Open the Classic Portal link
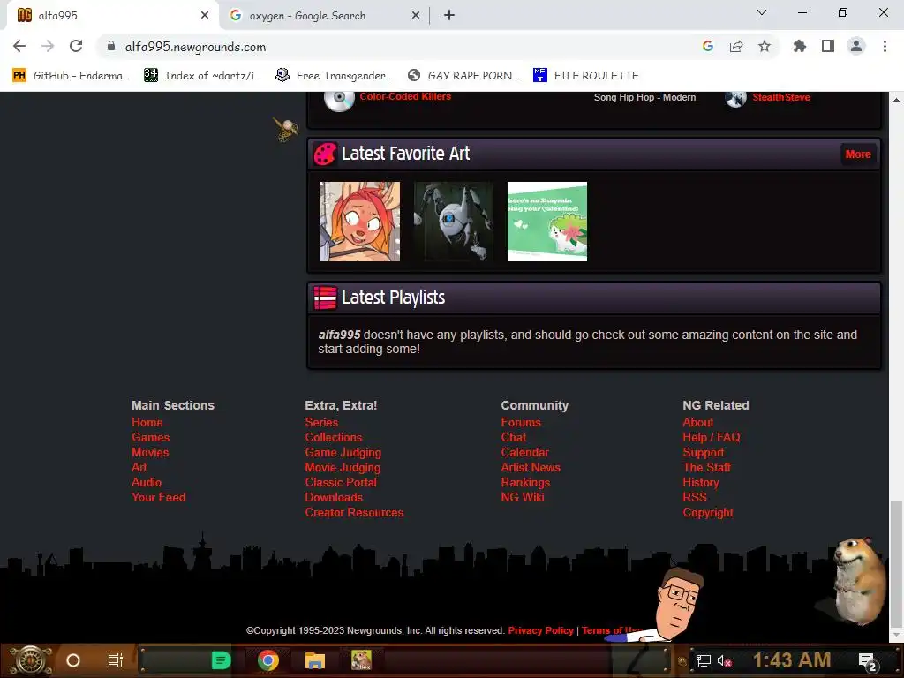The height and width of the screenshot is (678, 904). tap(341, 482)
